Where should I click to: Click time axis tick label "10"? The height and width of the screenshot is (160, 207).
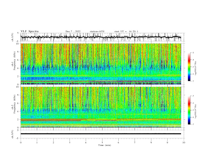click(x=184, y=142)
